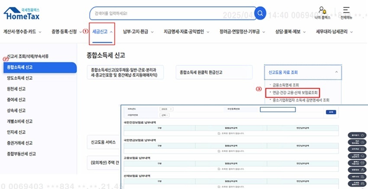368x189 pixels.
Task: Expand chevron beside 지급명세·자료·공익법인
Action: [208, 32]
